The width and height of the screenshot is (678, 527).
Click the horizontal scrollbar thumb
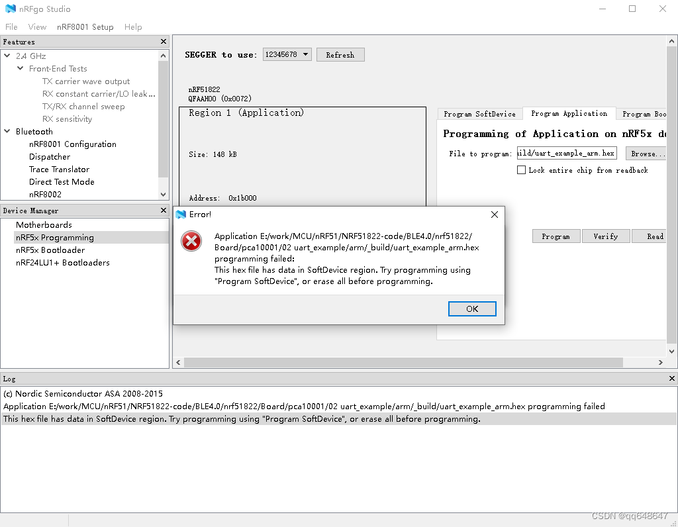click(403, 362)
